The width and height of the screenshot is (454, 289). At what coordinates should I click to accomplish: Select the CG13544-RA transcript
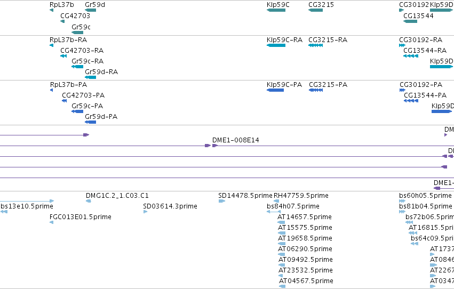tap(411, 56)
